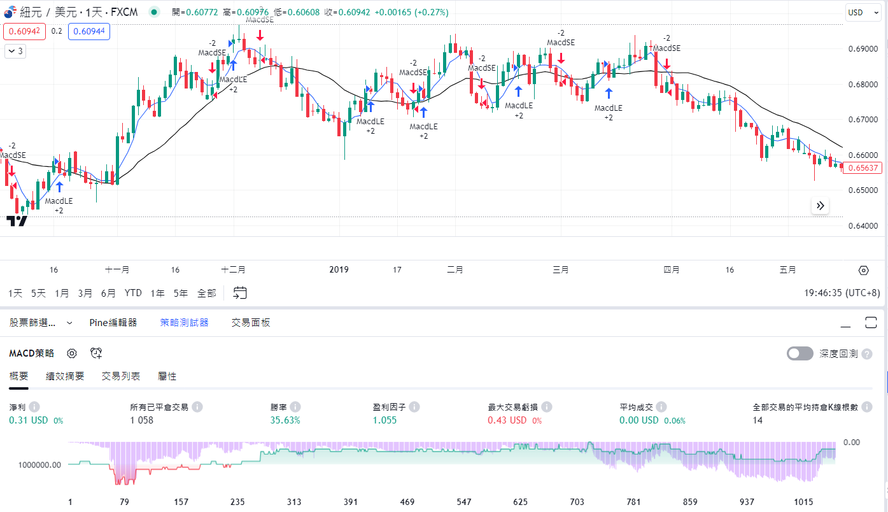Open the 股票篩選 dropdown menu
Screen dimensions: 888x512
click(41, 323)
